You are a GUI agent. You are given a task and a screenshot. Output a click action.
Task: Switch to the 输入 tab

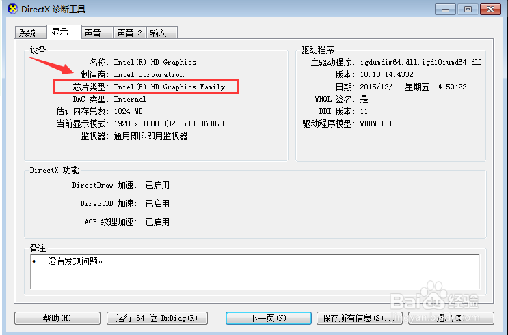pos(161,32)
